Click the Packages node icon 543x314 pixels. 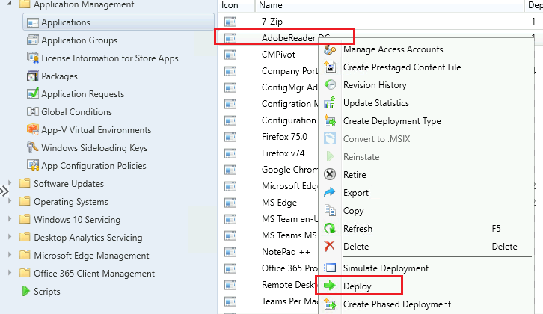[x=33, y=76]
